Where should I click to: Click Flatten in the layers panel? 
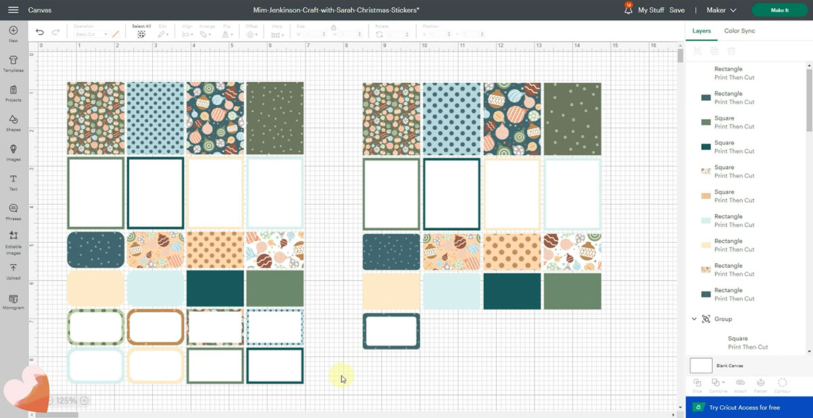coord(761,384)
